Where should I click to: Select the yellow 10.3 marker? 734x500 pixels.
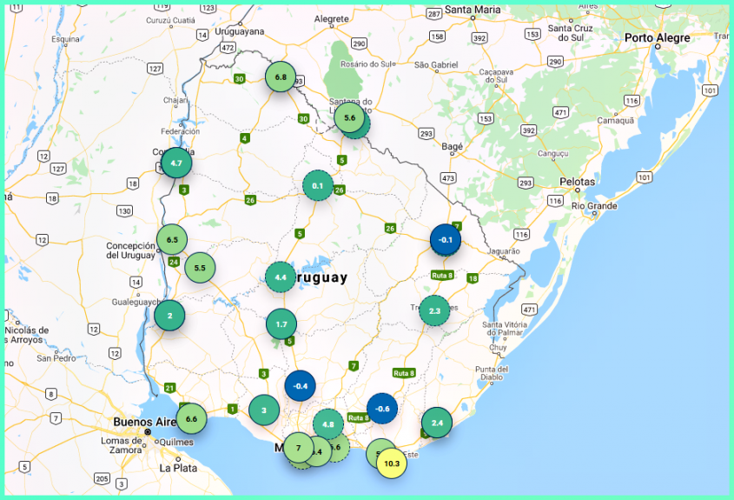click(392, 463)
